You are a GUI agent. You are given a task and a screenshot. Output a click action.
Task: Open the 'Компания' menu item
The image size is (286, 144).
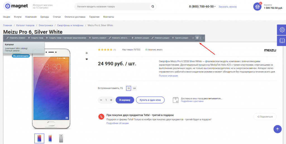coord(31,17)
